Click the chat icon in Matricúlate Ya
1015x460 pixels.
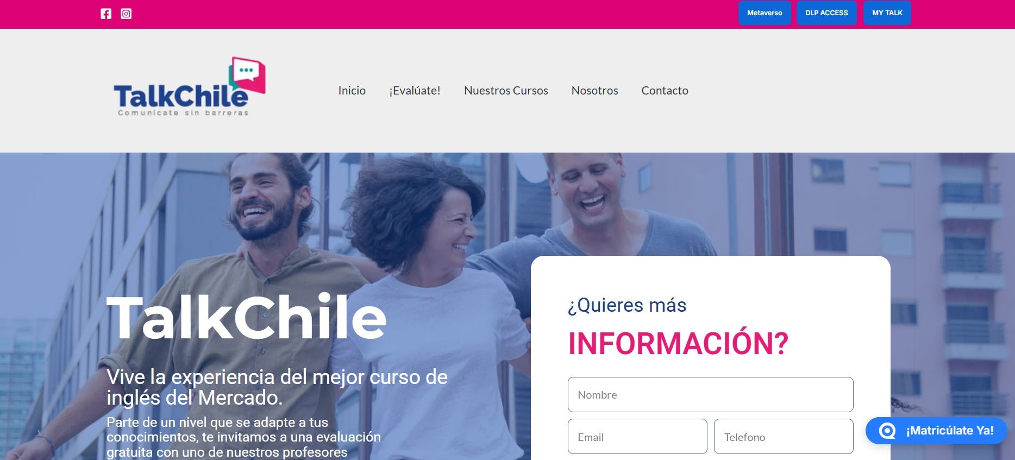click(x=887, y=431)
